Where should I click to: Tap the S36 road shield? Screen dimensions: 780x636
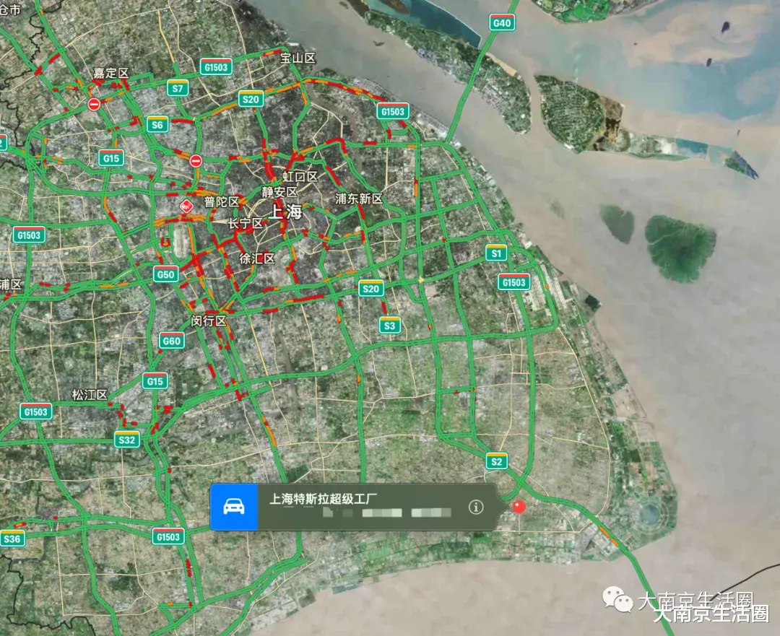pyautogui.click(x=12, y=539)
